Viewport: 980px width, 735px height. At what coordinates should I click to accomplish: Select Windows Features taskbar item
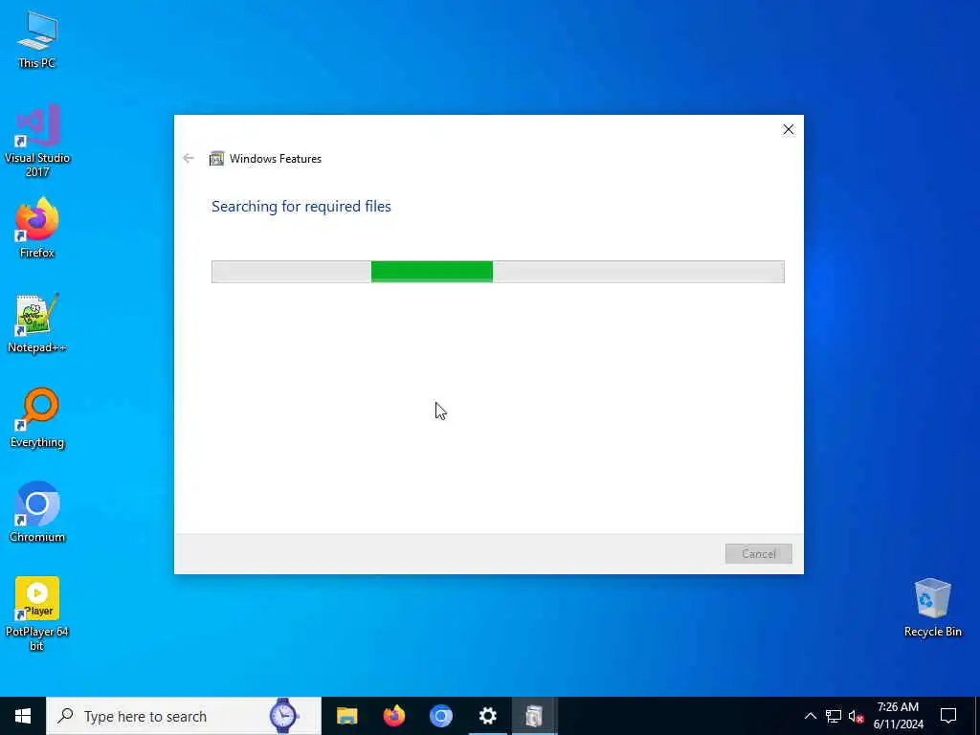pos(534,716)
